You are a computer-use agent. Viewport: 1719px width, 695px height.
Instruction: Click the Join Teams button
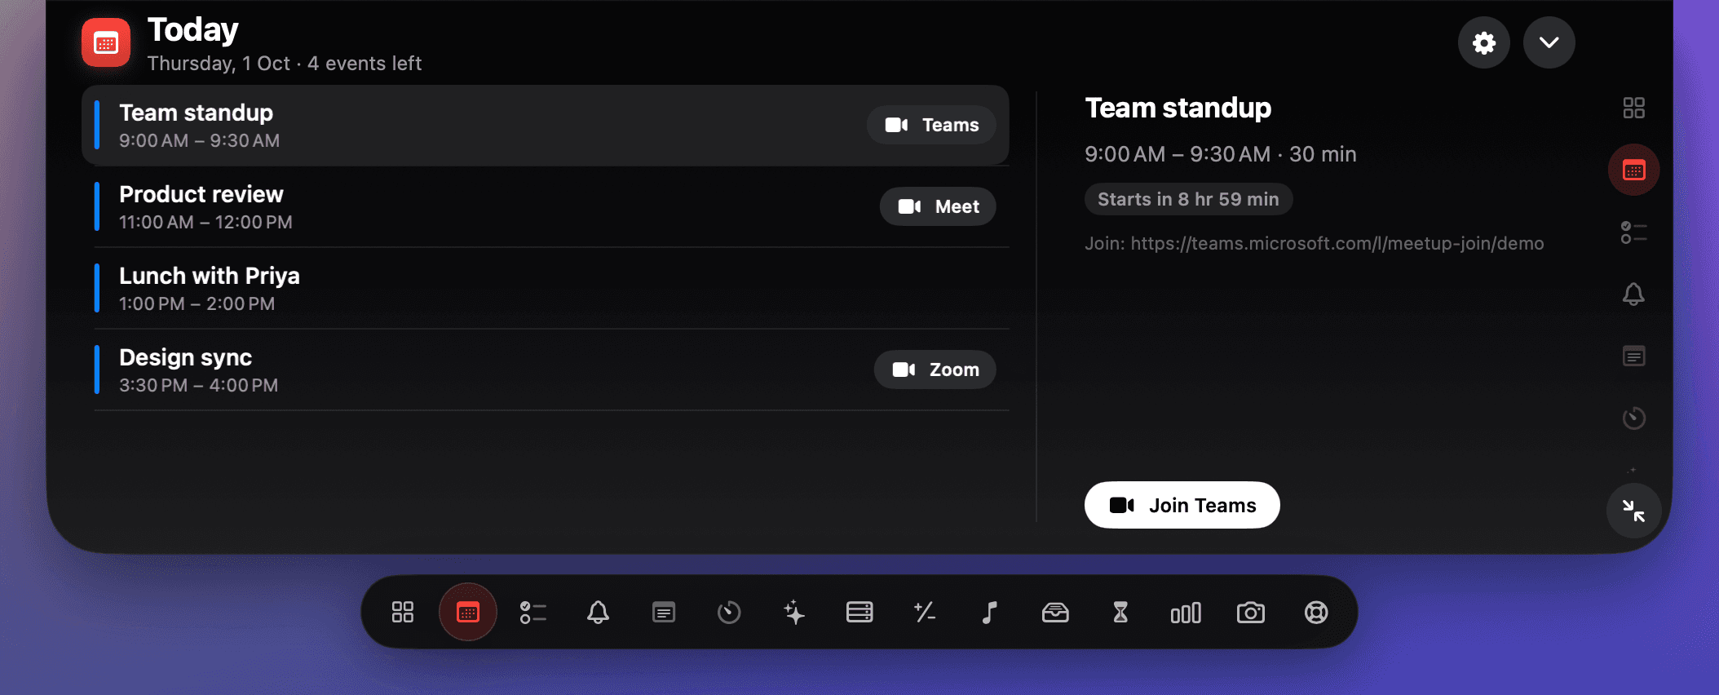click(x=1182, y=505)
